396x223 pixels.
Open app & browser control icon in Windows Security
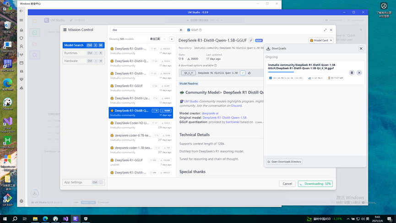[x=22, y=63]
